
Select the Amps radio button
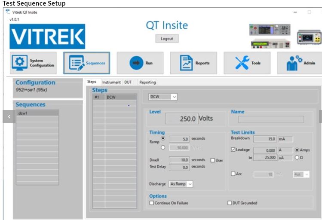tap(297, 150)
